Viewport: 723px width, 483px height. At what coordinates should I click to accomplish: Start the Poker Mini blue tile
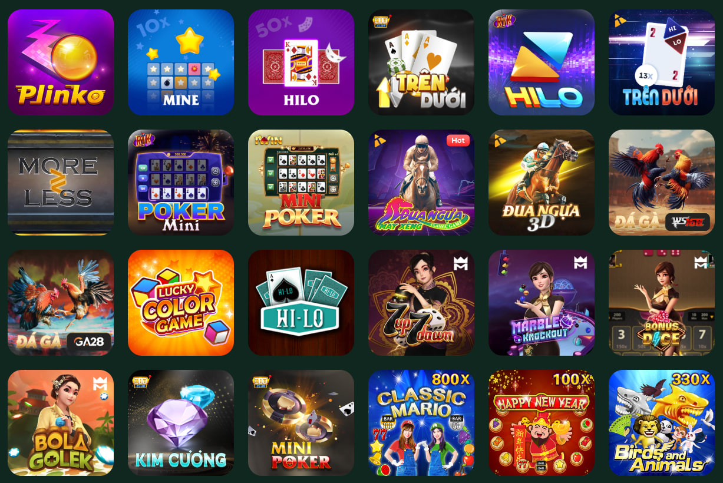181,183
